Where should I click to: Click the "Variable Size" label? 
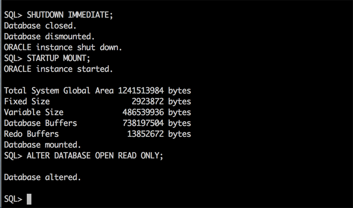tap(33, 113)
